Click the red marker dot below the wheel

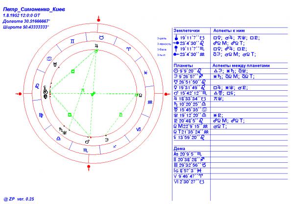(89, 166)
